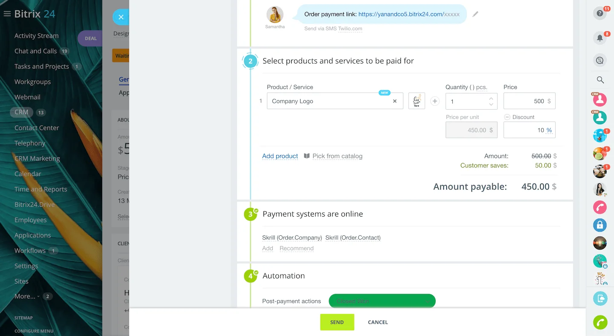Click the help question mark icon
Screen dimensions: 614x336
[600, 13]
